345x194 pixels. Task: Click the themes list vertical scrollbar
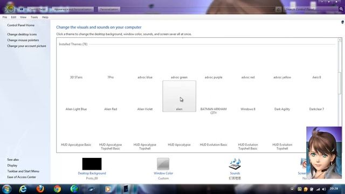(x=340, y=84)
